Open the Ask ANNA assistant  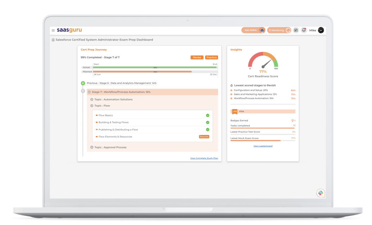tap(253, 30)
